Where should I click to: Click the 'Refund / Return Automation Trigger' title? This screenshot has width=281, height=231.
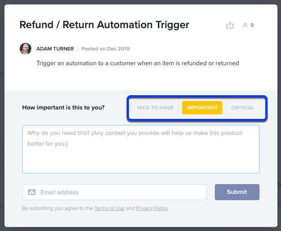click(104, 25)
